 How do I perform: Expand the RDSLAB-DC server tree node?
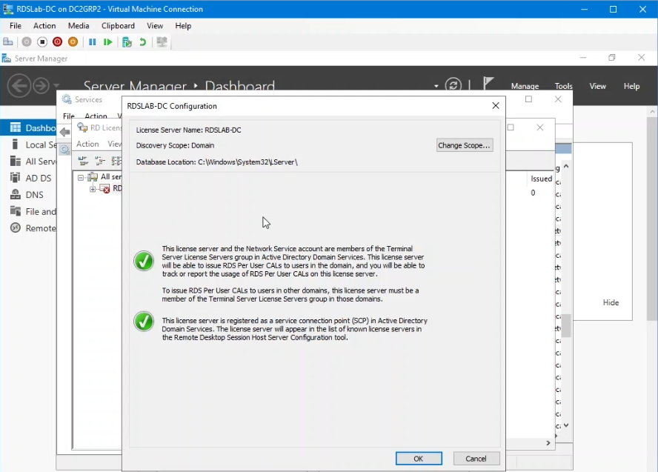[x=93, y=188]
